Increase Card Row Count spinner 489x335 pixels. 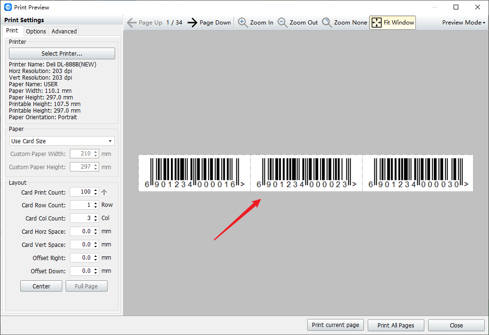tap(96, 203)
